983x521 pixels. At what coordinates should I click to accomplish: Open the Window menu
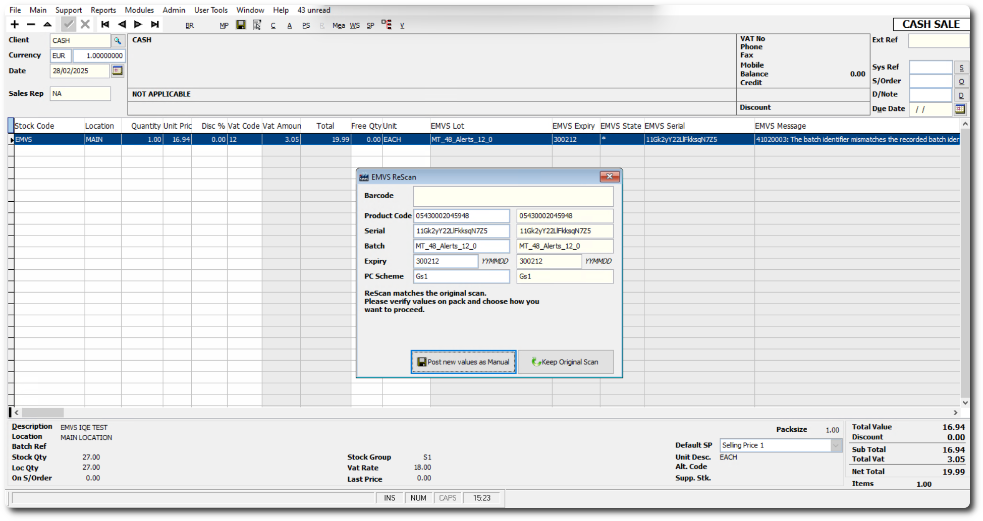point(250,10)
